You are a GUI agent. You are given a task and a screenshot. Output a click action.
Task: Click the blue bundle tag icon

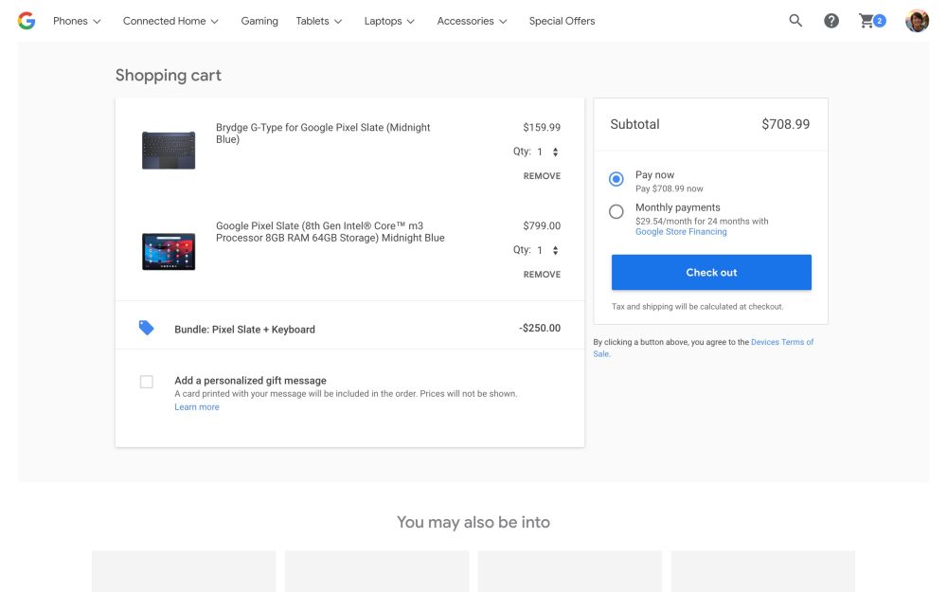(146, 328)
